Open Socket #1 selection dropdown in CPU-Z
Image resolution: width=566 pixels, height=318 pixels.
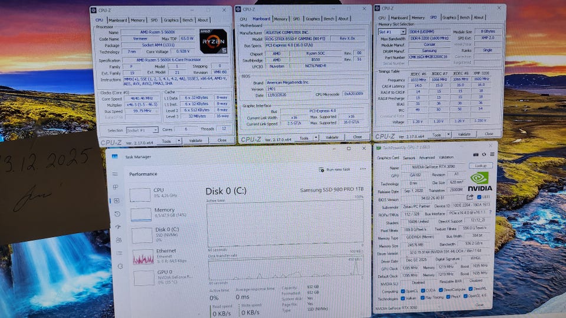coord(142,130)
